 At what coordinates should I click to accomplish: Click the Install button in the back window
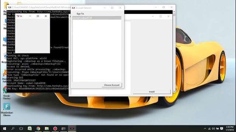152,92
